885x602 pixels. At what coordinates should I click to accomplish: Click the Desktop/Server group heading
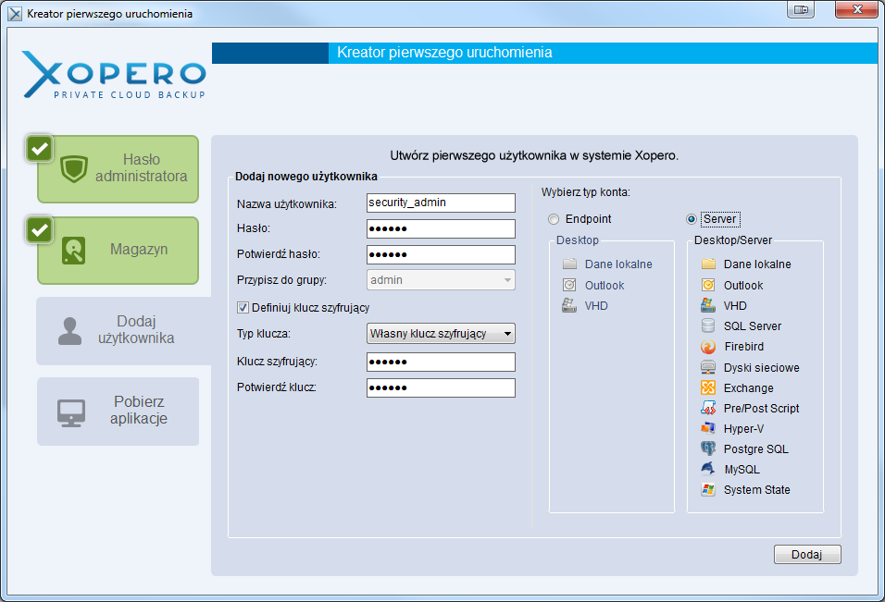point(733,240)
